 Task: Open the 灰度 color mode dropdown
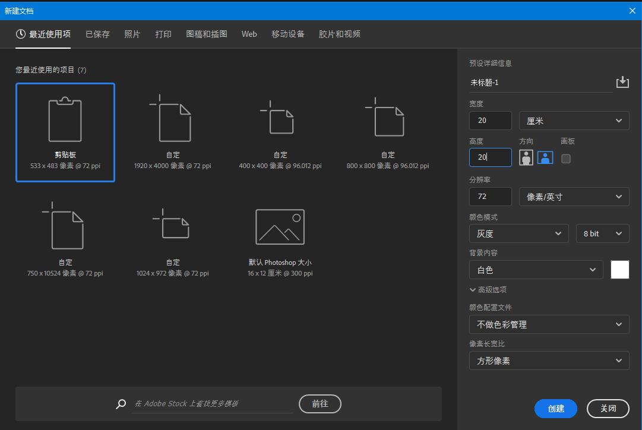coord(518,233)
